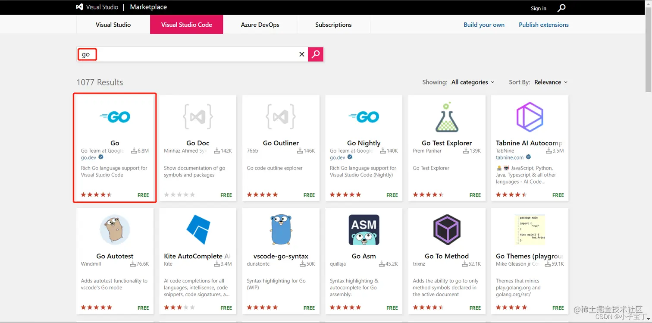This screenshot has height=323, width=652.
Task: Click the star rating on Go Doc card
Action: click(x=179, y=195)
